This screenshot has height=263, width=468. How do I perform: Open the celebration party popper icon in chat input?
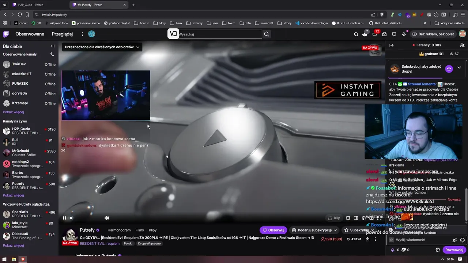(x=454, y=240)
